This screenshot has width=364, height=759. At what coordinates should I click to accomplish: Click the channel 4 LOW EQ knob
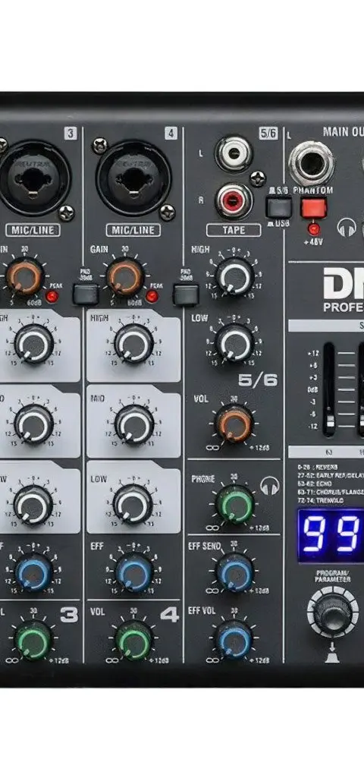(133, 505)
